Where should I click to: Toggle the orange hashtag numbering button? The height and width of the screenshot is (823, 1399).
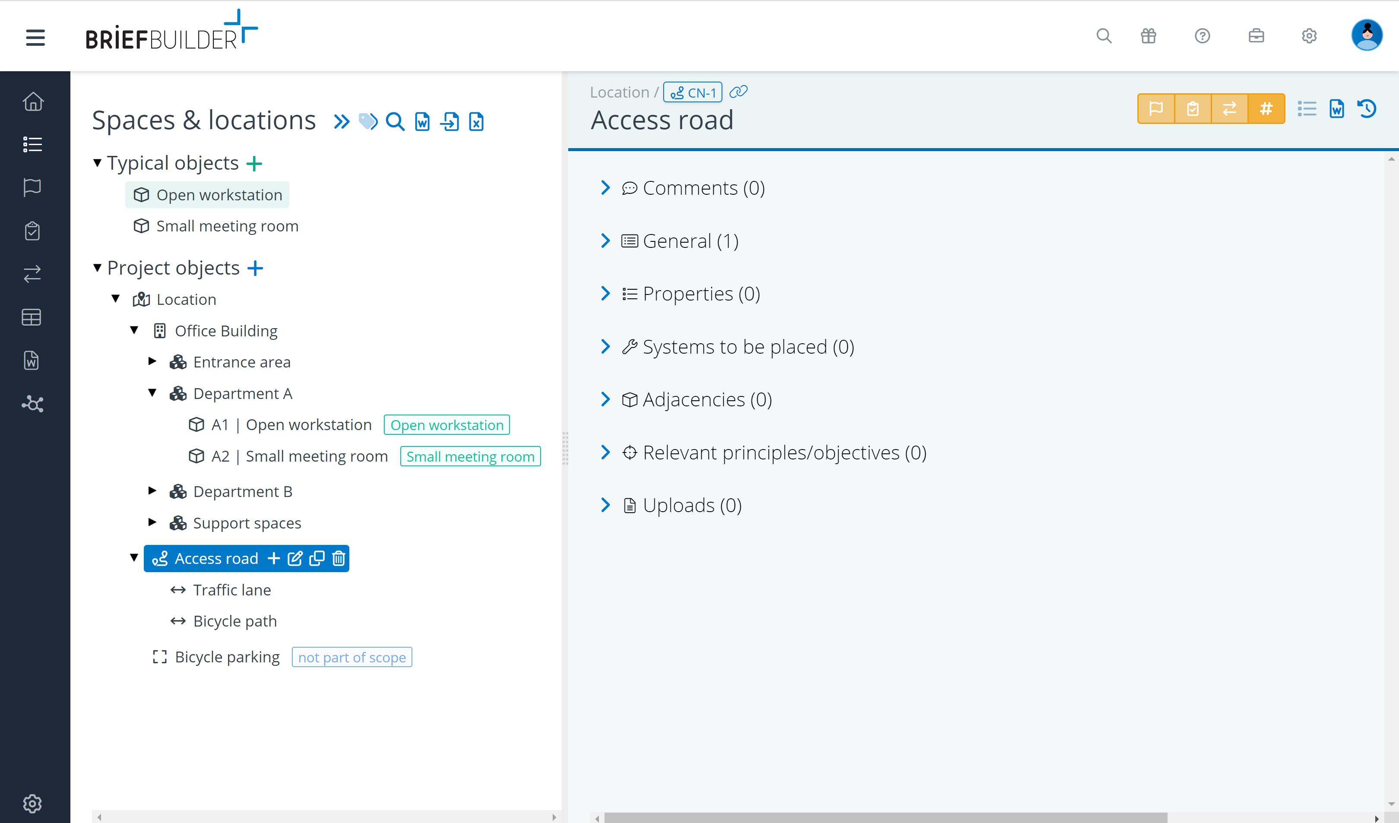click(1266, 108)
